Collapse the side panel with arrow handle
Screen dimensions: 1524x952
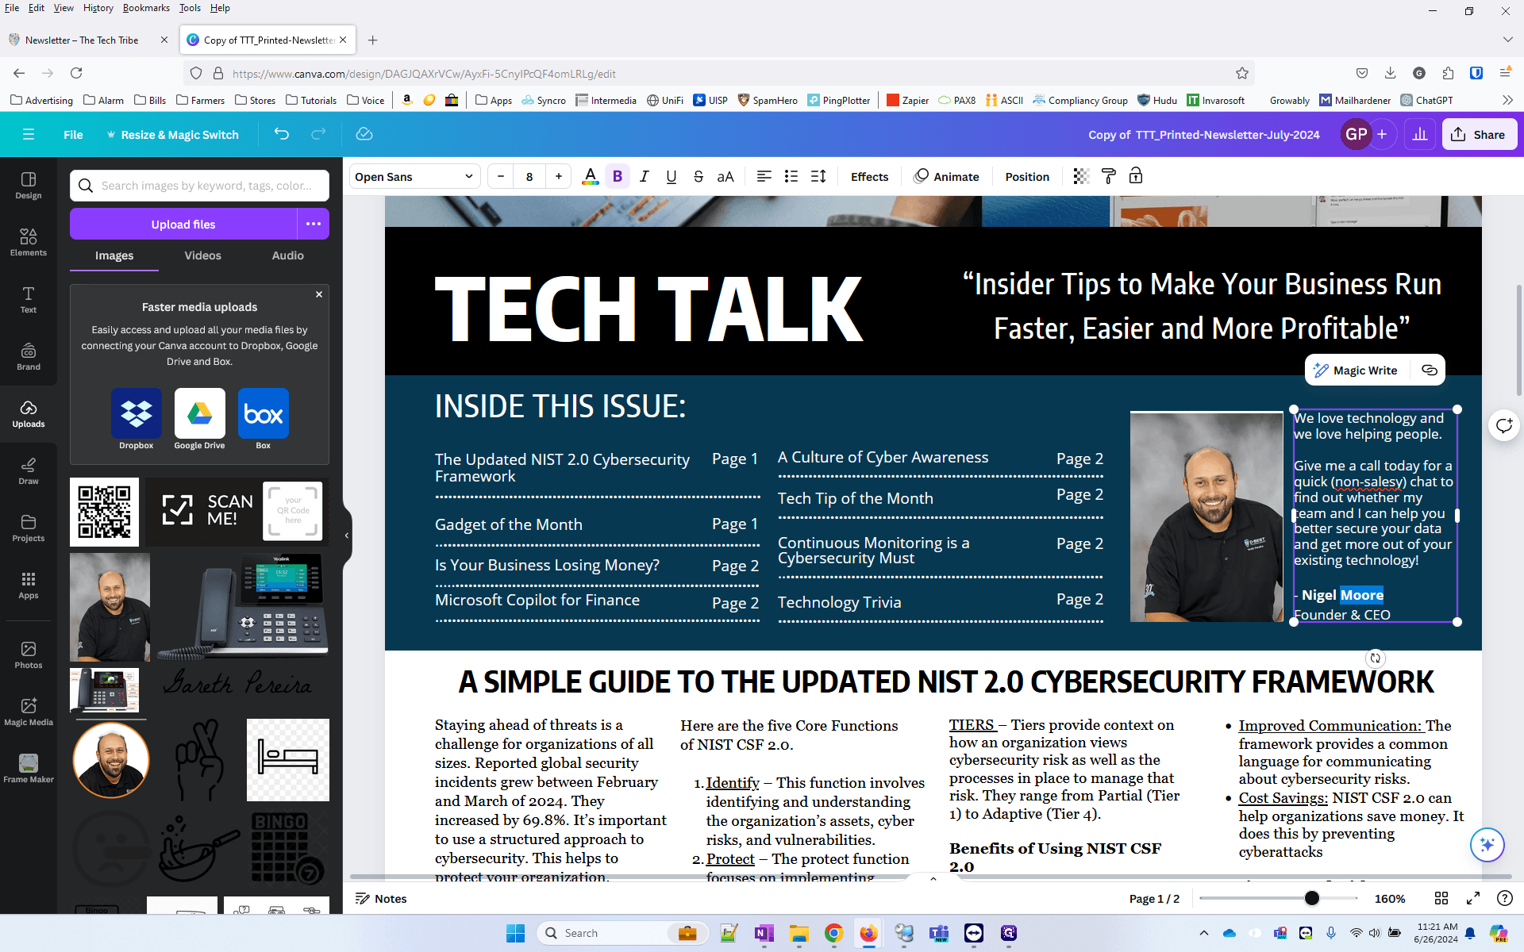click(x=347, y=535)
